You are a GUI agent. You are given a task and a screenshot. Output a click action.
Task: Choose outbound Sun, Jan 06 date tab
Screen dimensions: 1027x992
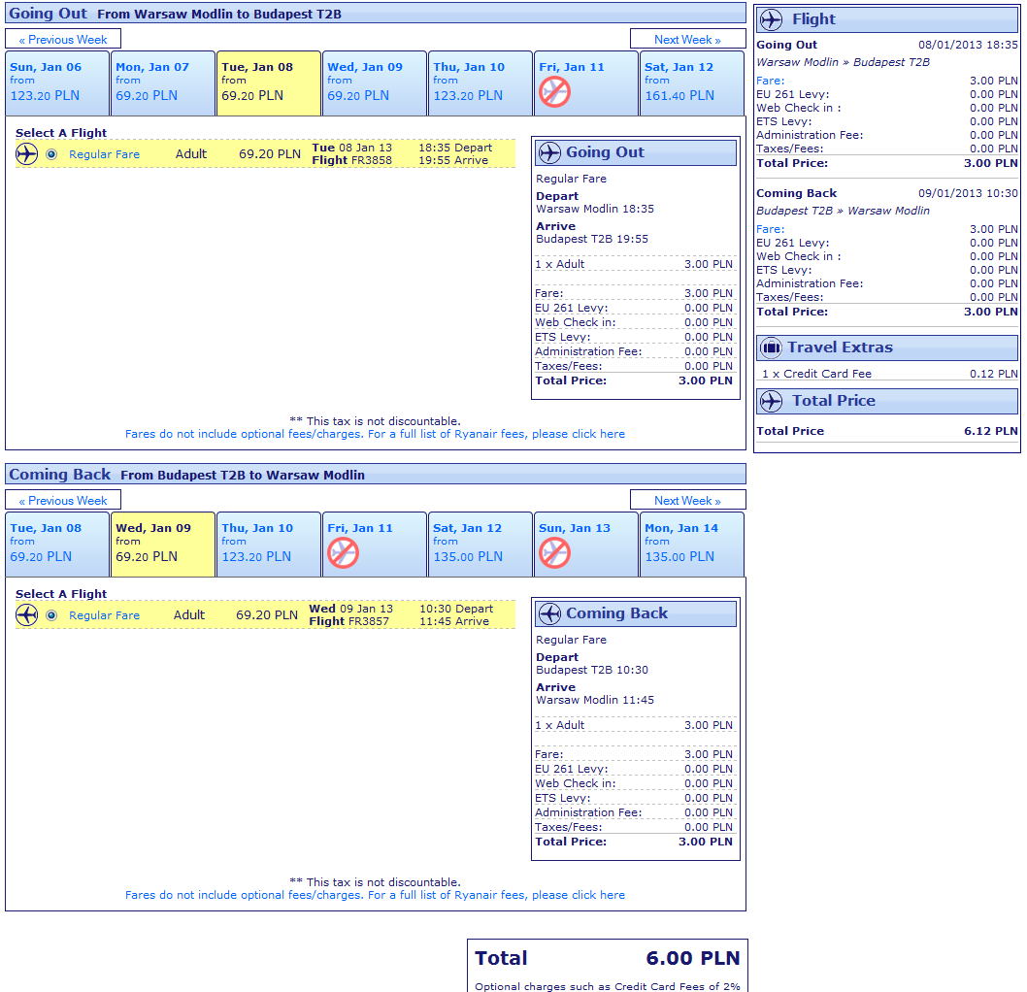coord(57,83)
